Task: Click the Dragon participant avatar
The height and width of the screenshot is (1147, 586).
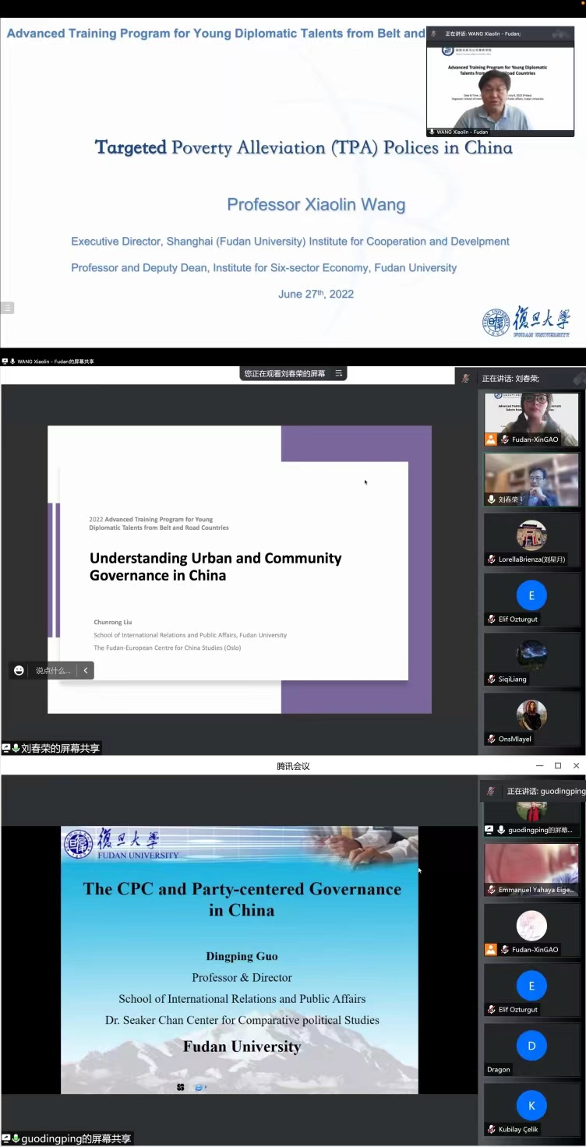Action: pyautogui.click(x=531, y=1046)
